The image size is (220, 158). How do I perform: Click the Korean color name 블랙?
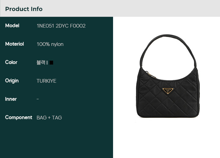[x=41, y=62]
